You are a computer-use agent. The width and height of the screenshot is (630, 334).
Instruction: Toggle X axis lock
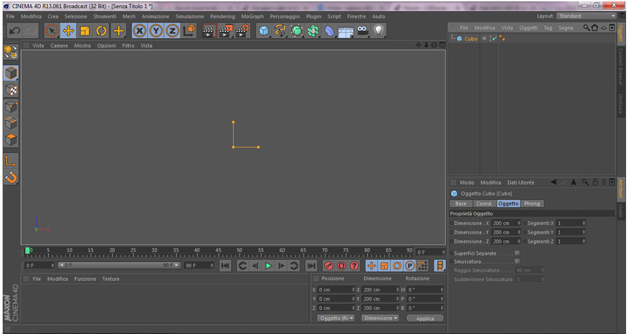[139, 31]
